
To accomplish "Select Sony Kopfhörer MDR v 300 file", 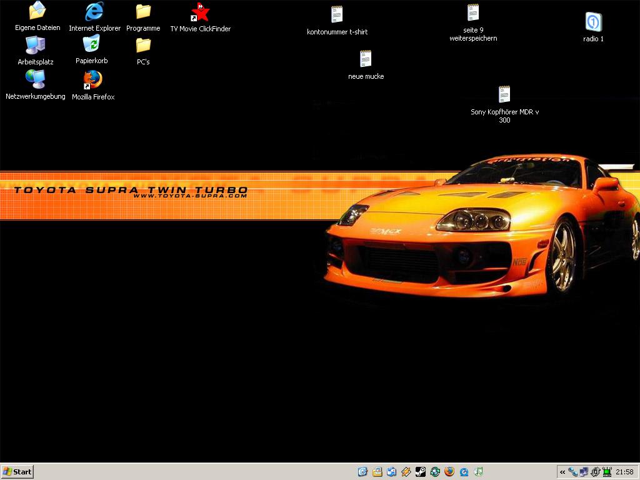I will (504, 95).
